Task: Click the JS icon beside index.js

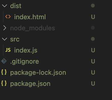Action: (x=8, y=50)
